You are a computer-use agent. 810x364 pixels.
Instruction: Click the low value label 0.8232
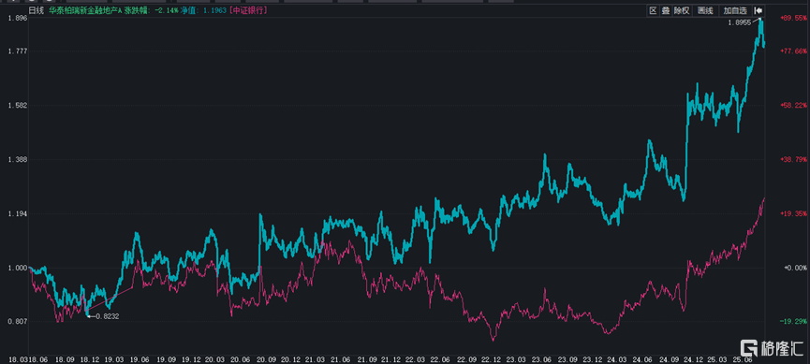(x=108, y=316)
